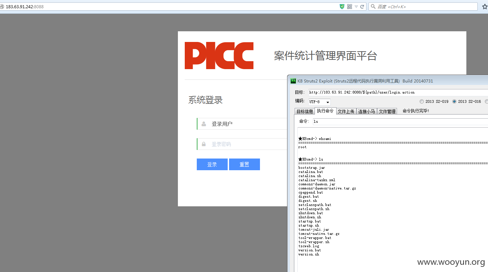Click tomcat-juli.jar in the output list
The width and height of the screenshot is (488, 272).
(x=314, y=230)
